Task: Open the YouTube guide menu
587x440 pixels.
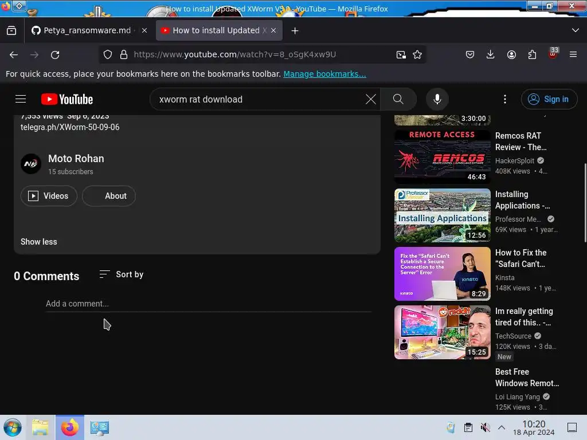Action: pyautogui.click(x=21, y=99)
